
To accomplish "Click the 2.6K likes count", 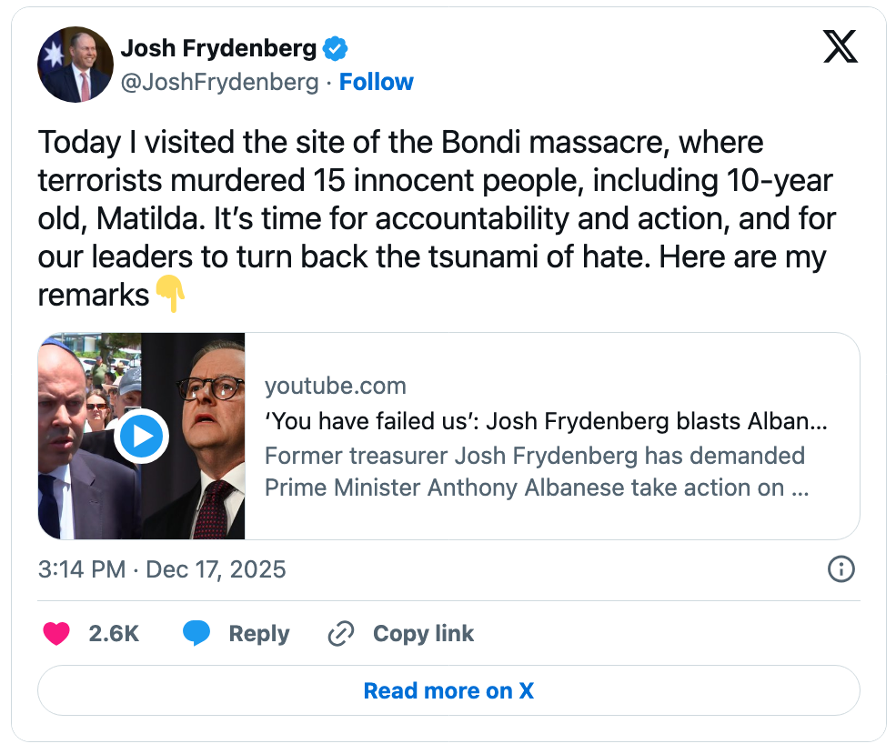I will coord(114,634).
